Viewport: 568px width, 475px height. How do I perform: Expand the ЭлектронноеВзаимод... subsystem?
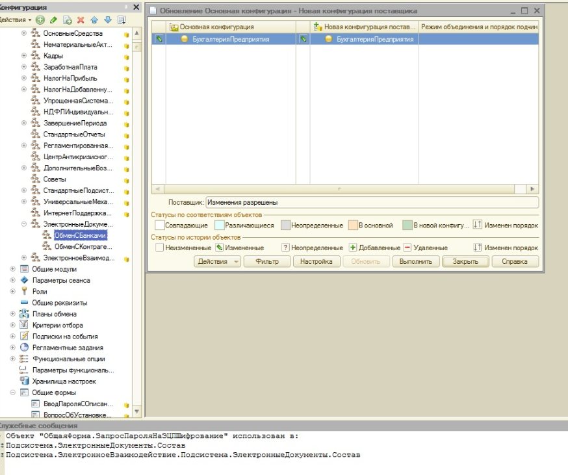point(24,258)
